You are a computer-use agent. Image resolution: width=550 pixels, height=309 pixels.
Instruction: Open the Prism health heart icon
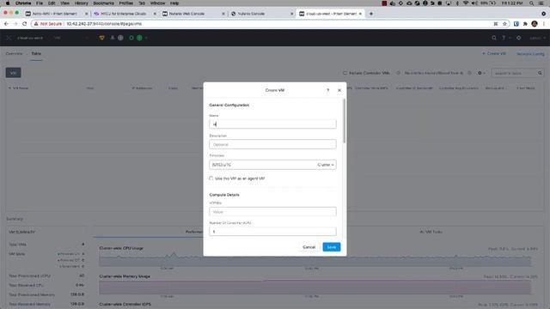tap(101, 38)
